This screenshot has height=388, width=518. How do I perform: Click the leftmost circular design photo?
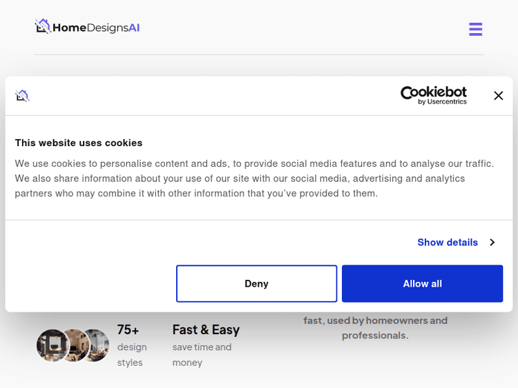point(50,345)
